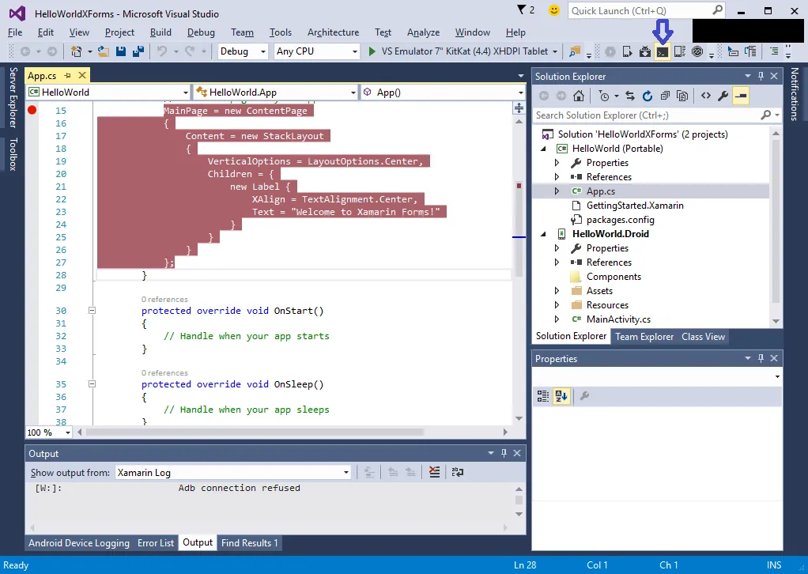
Task: Click the Undo arrow icon
Action: (x=162, y=51)
